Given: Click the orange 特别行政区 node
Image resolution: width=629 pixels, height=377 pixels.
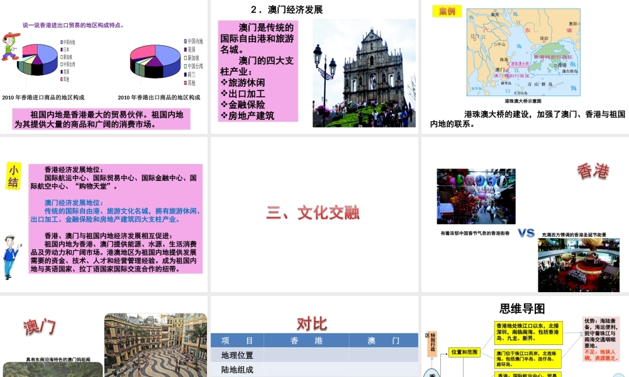Looking at the screenshot, I should [x=431, y=344].
